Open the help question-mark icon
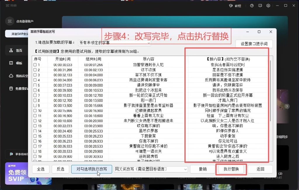The image size is (299, 190). click(252, 6)
